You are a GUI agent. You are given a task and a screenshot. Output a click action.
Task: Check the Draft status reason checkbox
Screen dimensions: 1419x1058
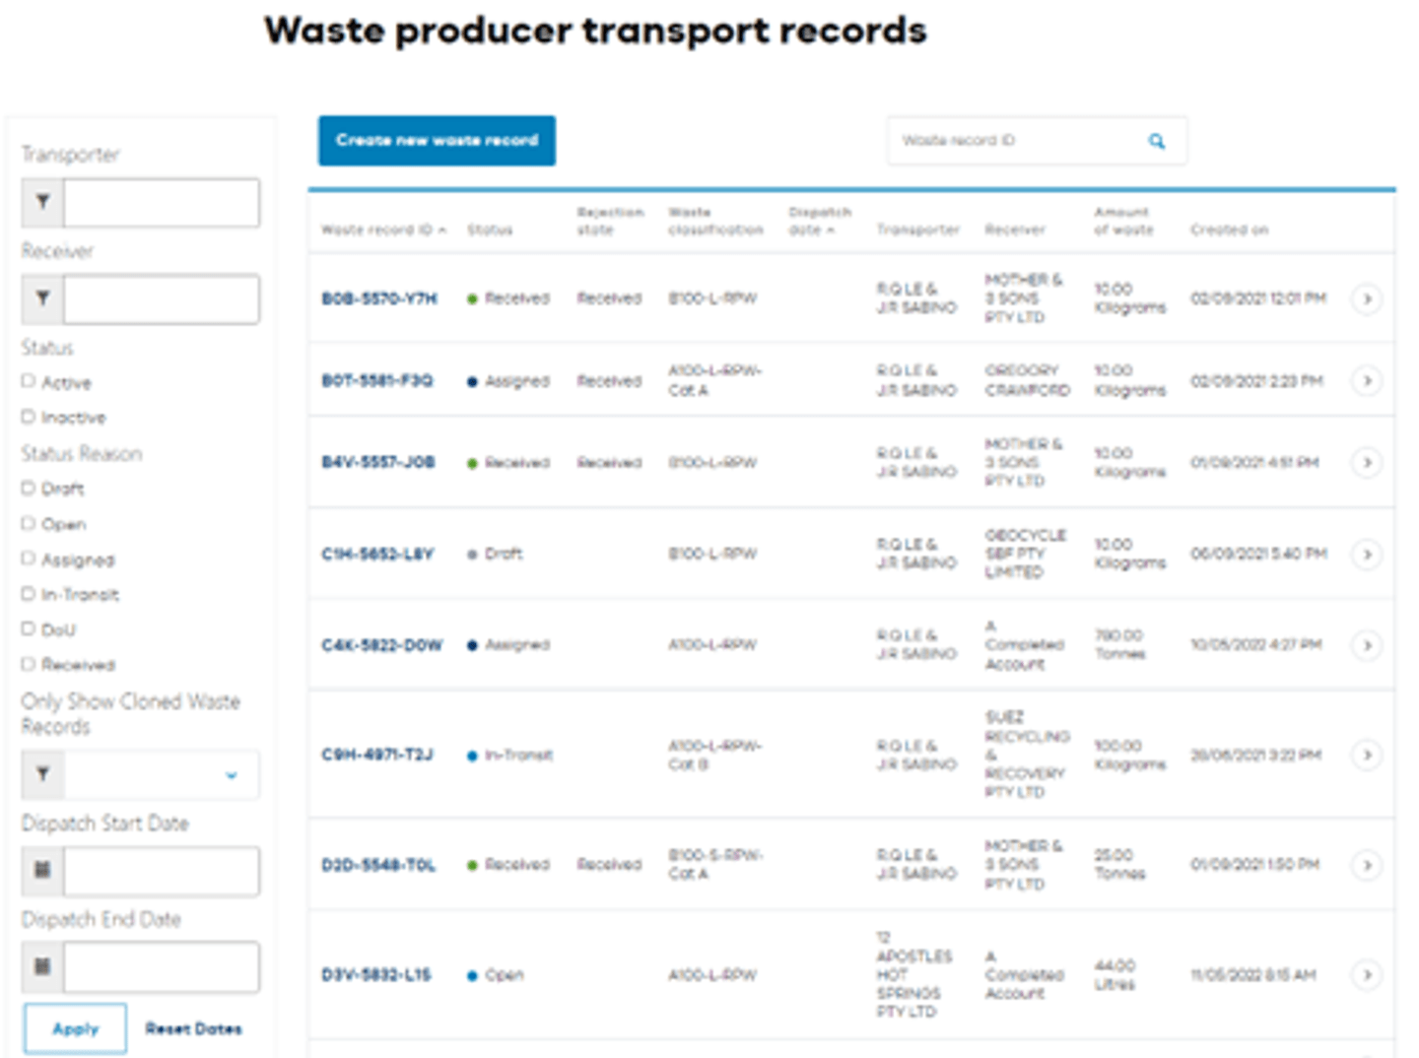[x=28, y=487]
